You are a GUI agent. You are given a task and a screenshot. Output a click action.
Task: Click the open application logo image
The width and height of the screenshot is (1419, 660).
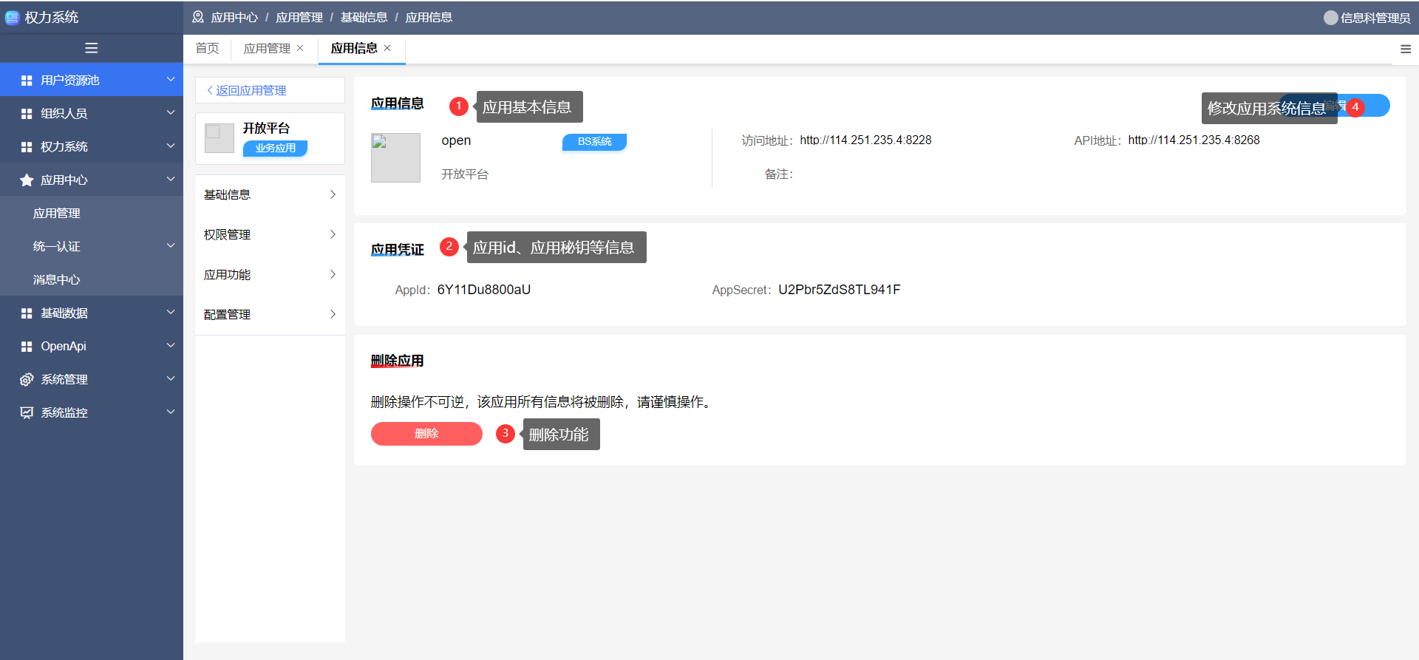395,157
